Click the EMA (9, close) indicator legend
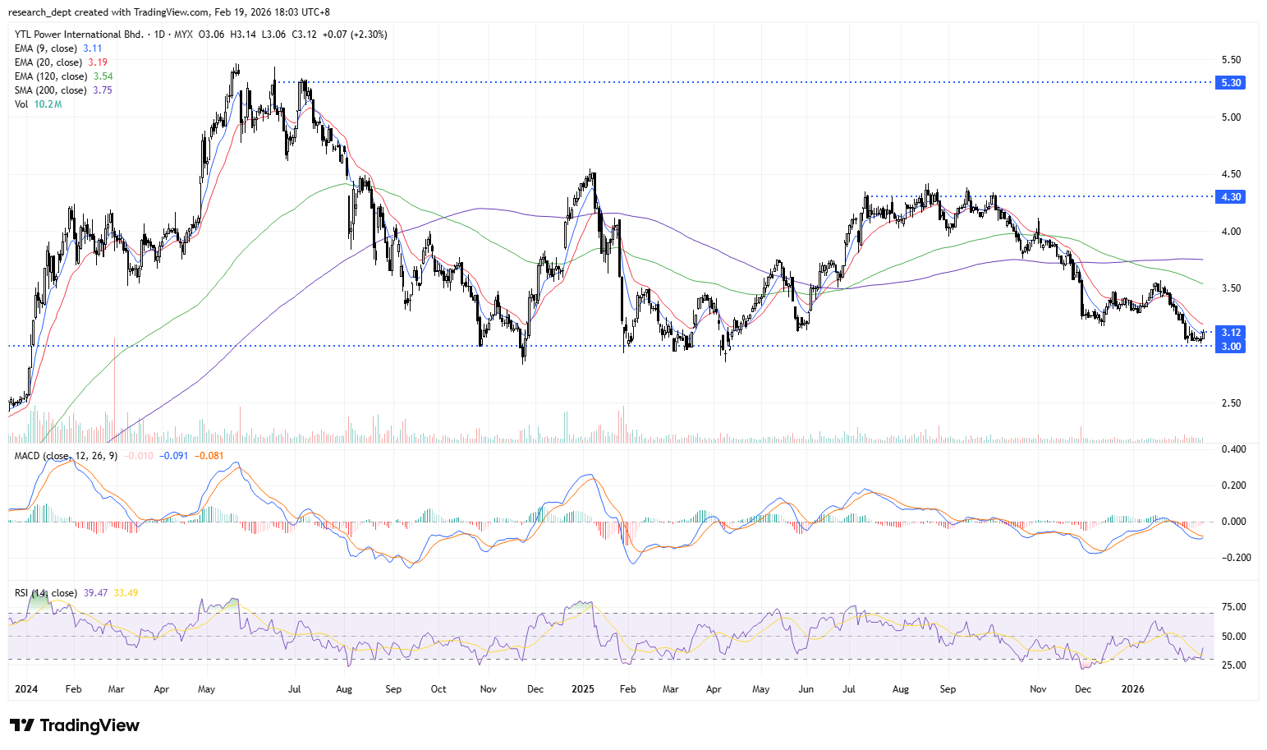The image size is (1267, 750). pos(46,48)
